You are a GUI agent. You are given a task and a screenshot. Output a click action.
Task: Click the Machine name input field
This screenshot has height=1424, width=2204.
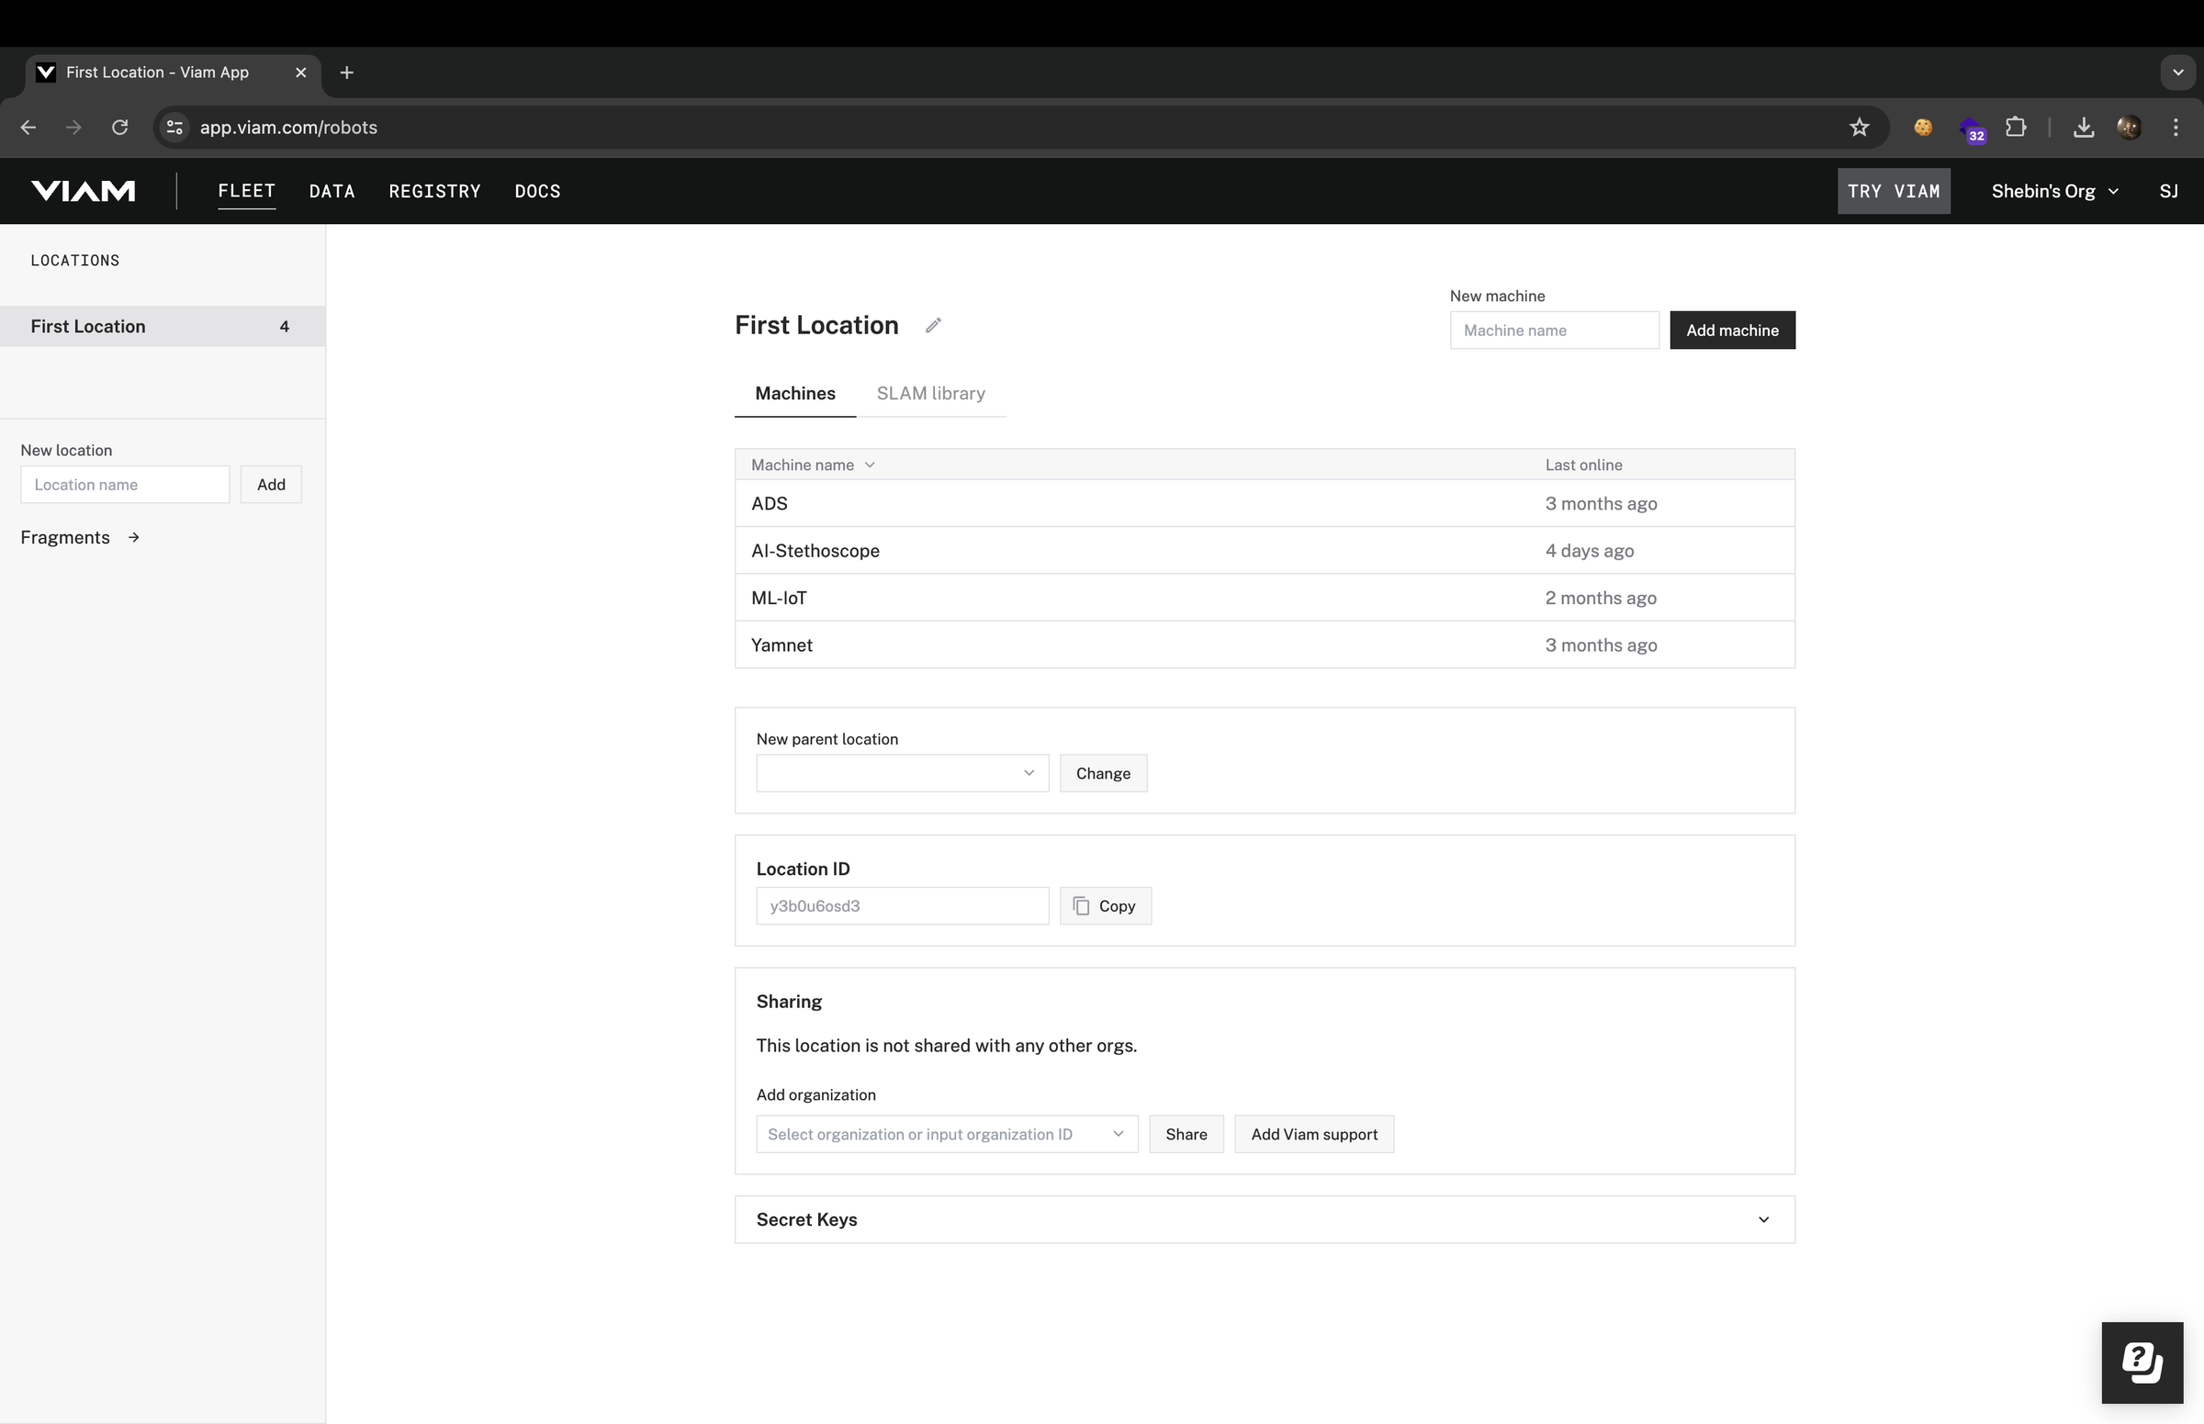click(x=1554, y=331)
